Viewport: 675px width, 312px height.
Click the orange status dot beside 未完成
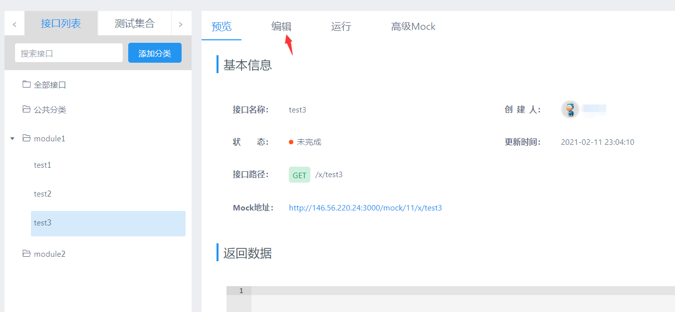pyautogui.click(x=290, y=141)
